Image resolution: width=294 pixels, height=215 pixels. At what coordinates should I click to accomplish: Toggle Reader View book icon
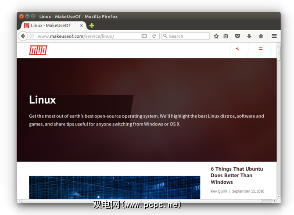point(144,36)
